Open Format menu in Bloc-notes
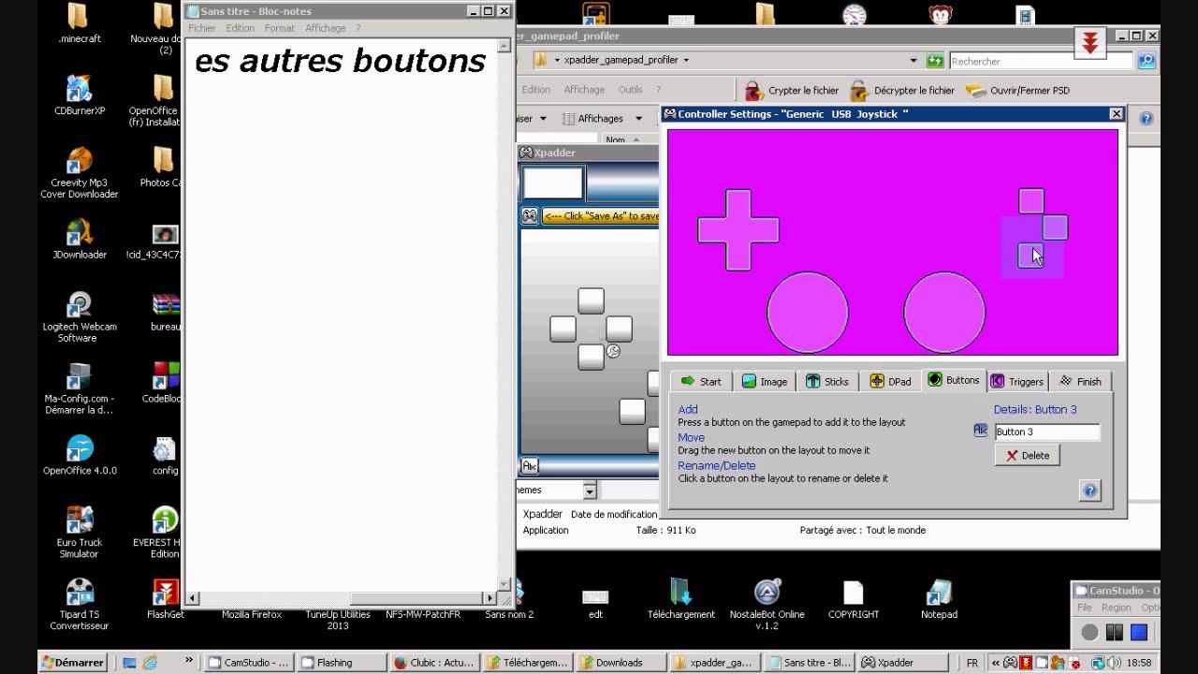The image size is (1198, 674). 280,28
